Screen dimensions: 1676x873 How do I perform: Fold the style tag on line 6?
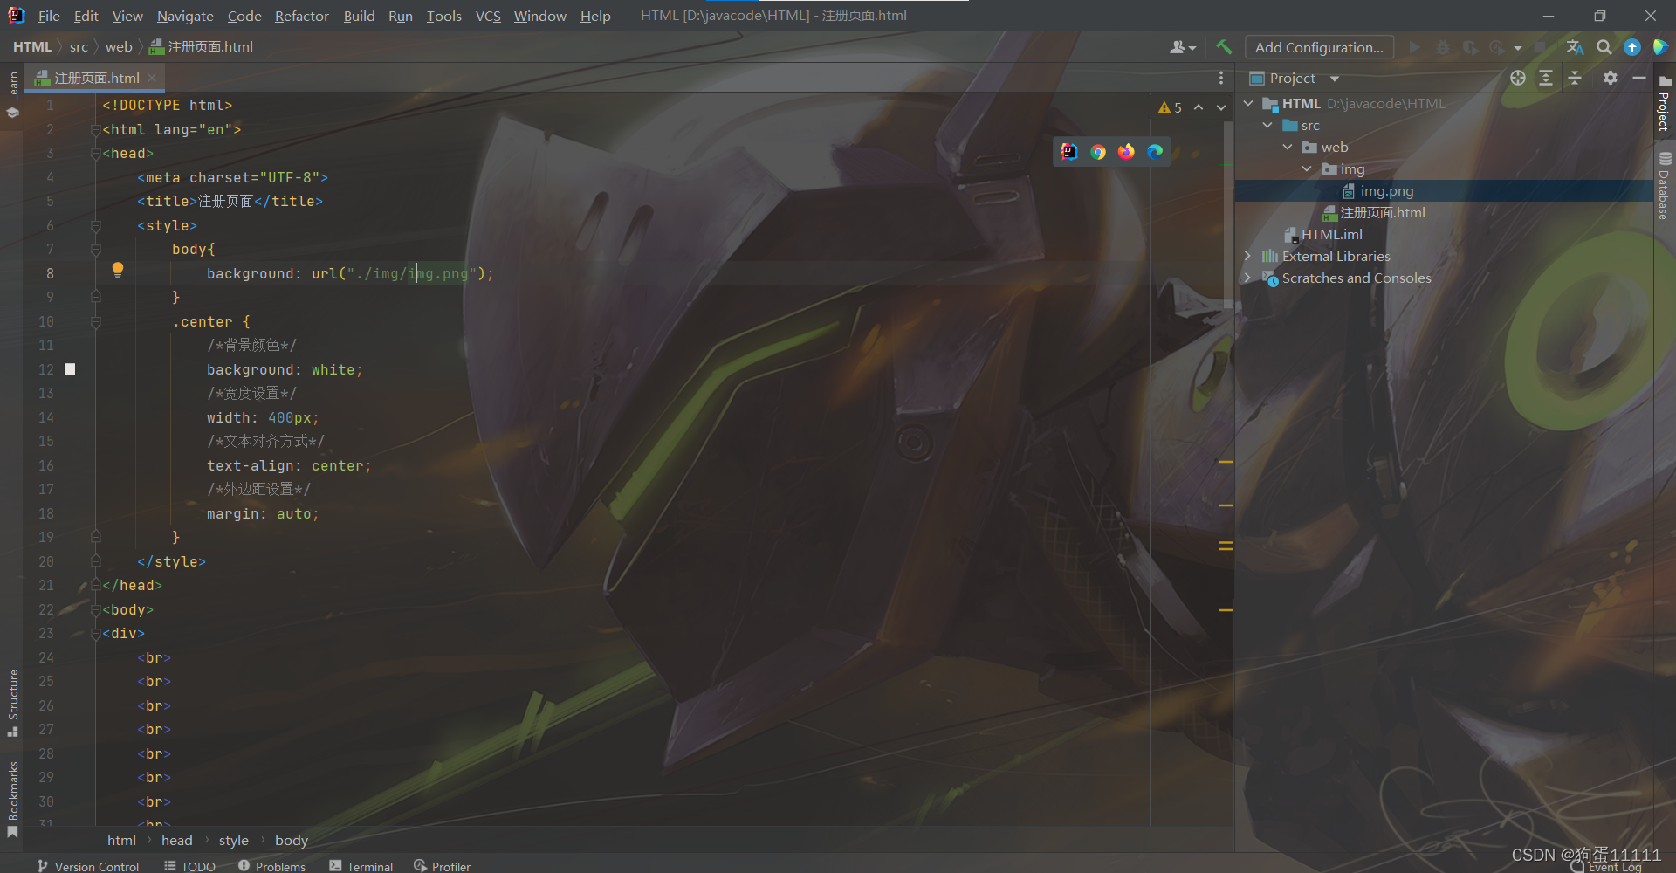[96, 226]
